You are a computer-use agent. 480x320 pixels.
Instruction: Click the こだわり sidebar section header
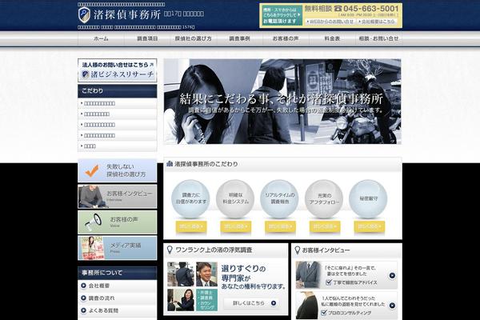[118, 91]
